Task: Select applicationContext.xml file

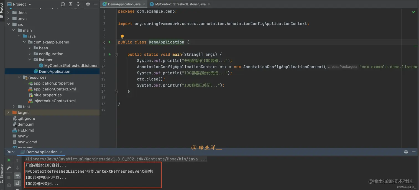Action: point(52,89)
